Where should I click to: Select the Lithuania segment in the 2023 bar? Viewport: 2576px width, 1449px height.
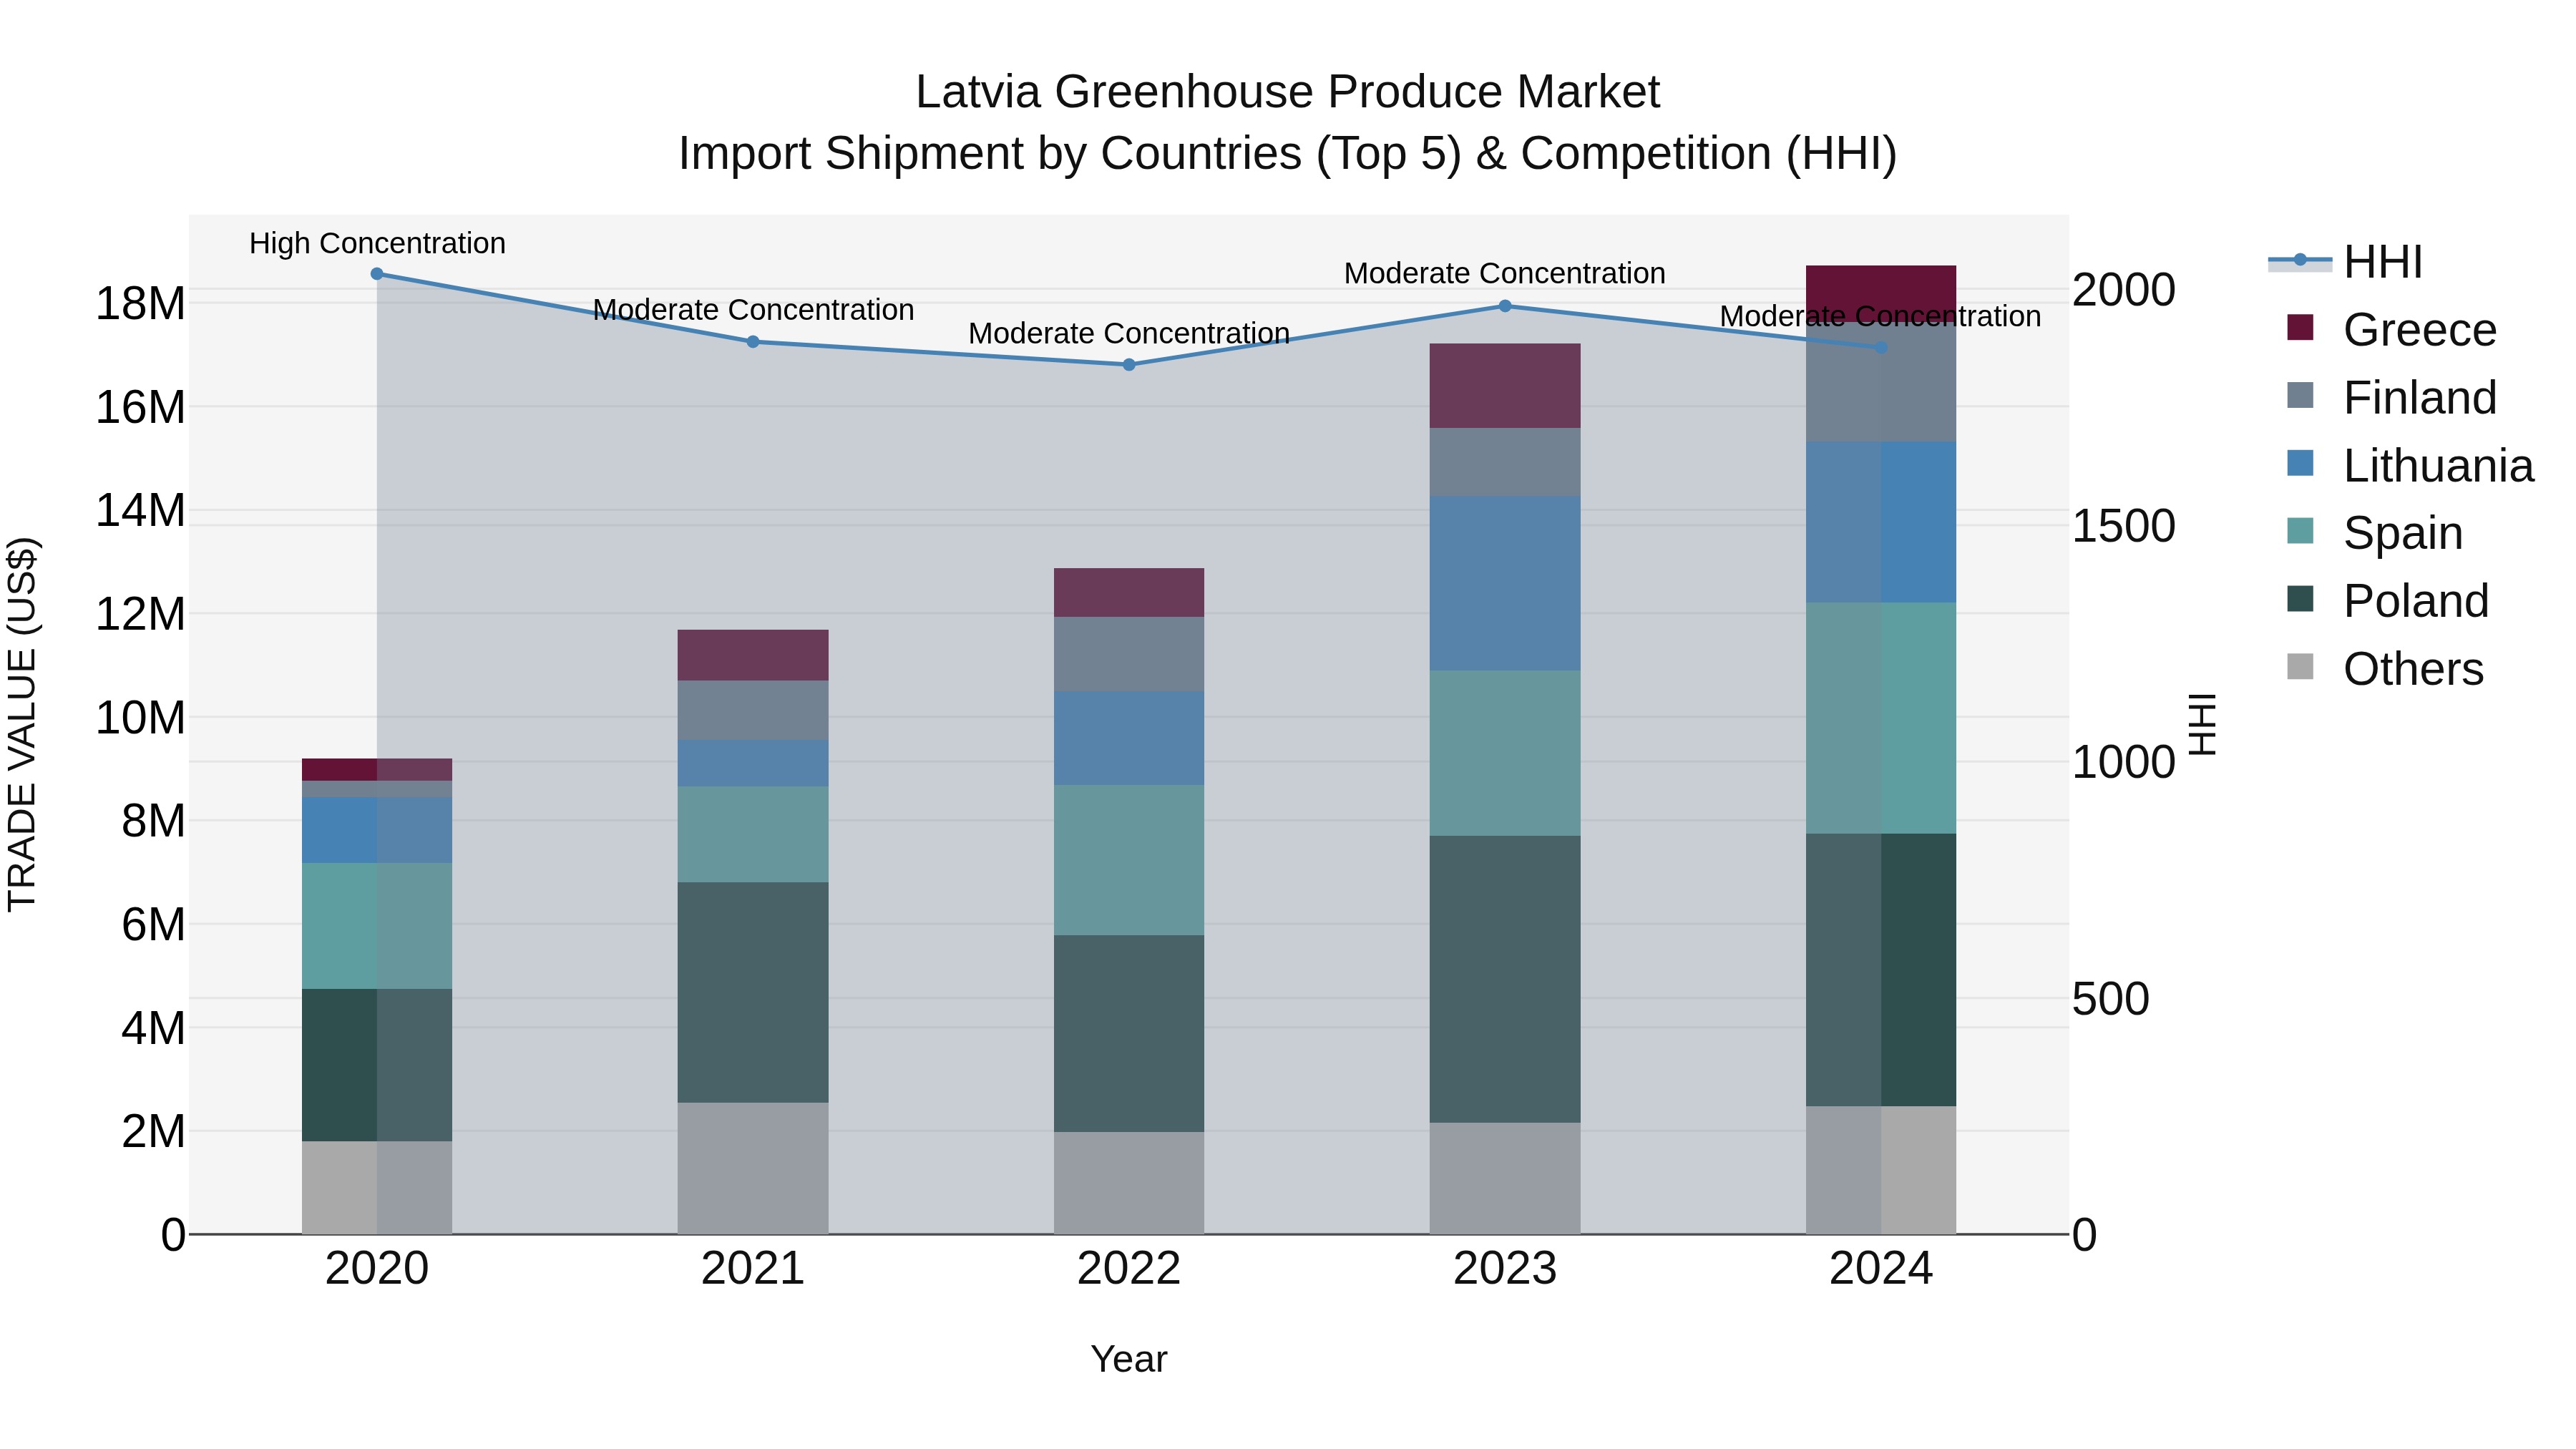(x=1505, y=583)
